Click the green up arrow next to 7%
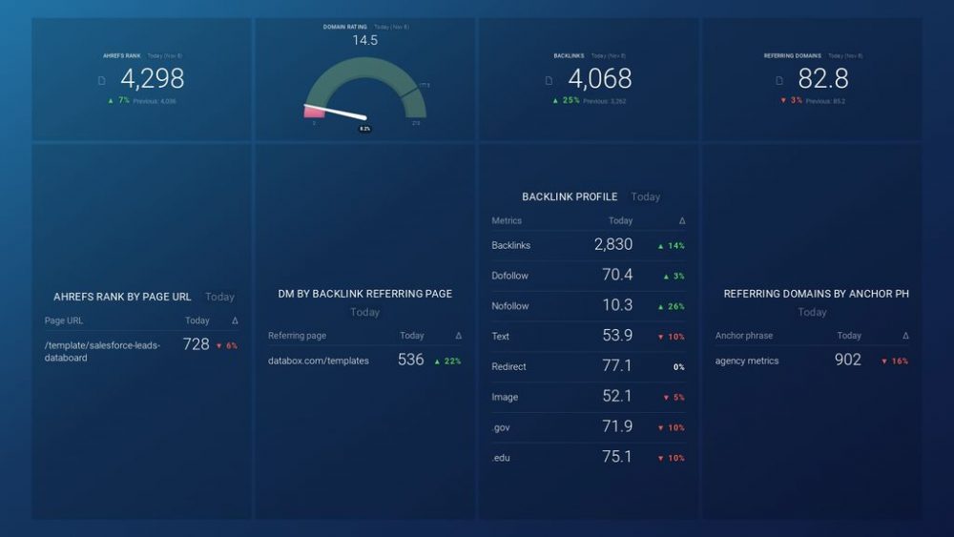 (112, 100)
